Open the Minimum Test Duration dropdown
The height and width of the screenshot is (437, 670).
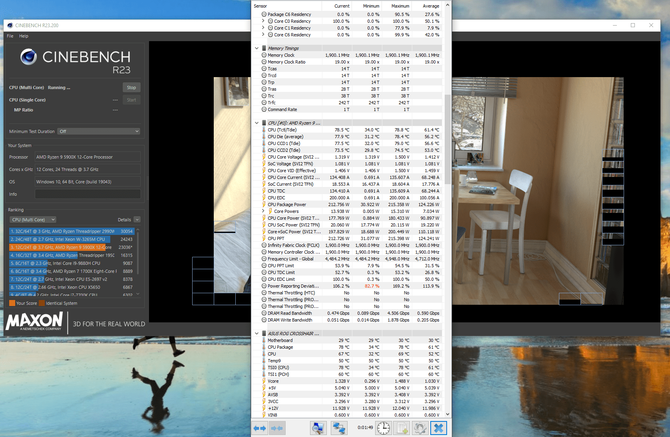coord(99,131)
